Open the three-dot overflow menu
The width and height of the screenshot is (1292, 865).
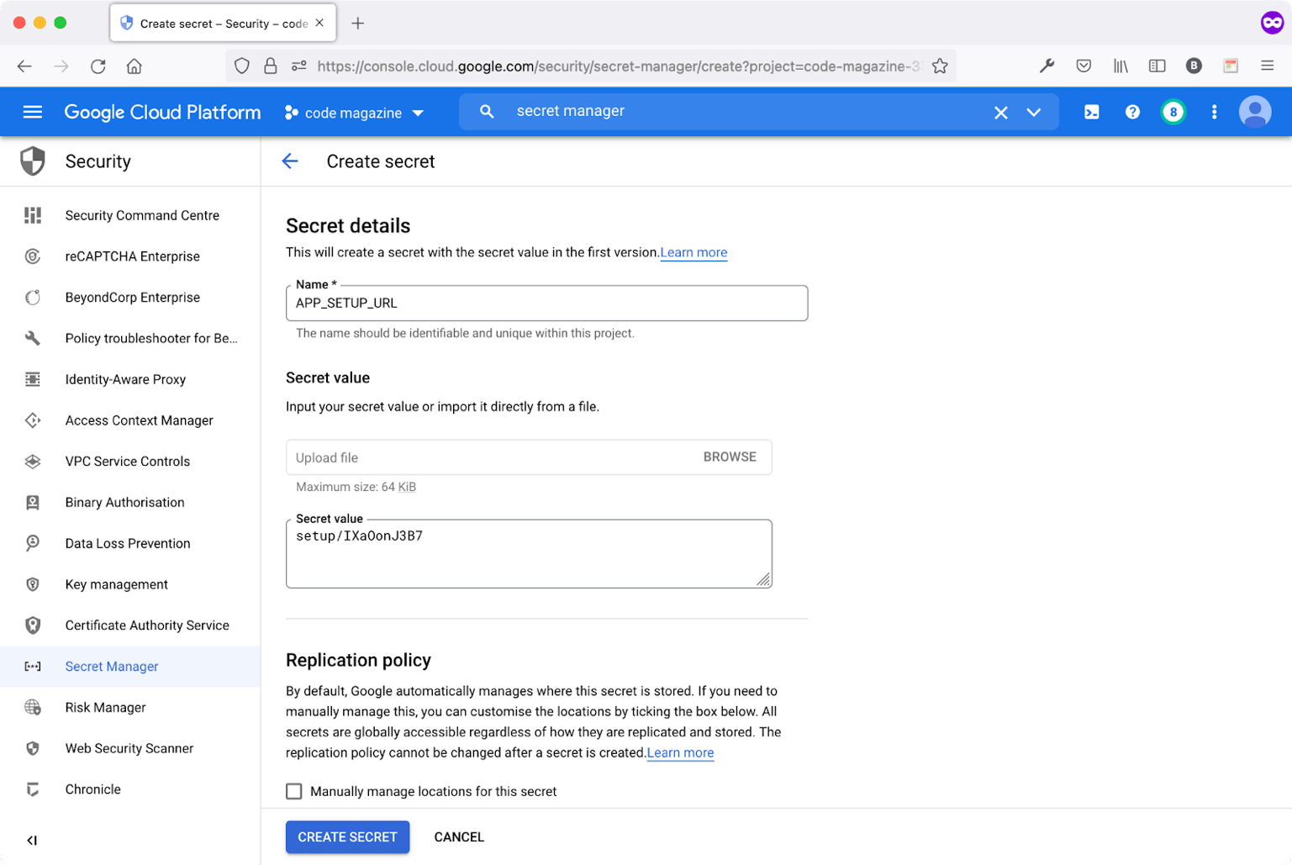(1213, 111)
